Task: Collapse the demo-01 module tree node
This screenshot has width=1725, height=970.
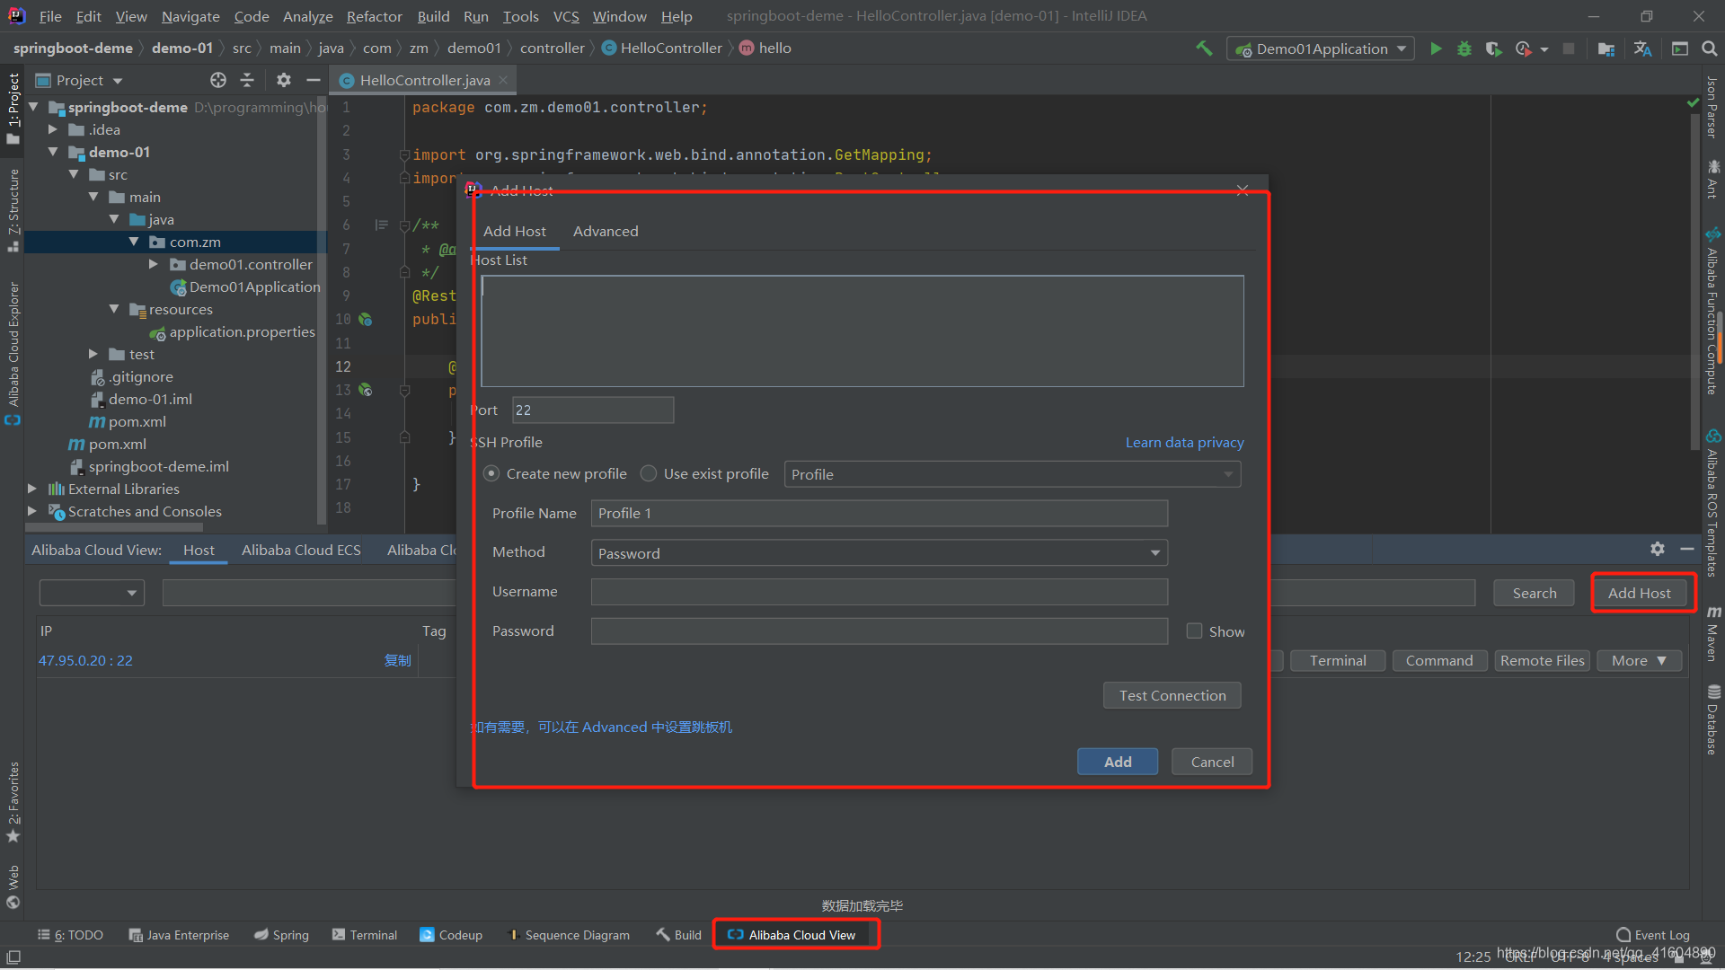Action: pos(53,152)
